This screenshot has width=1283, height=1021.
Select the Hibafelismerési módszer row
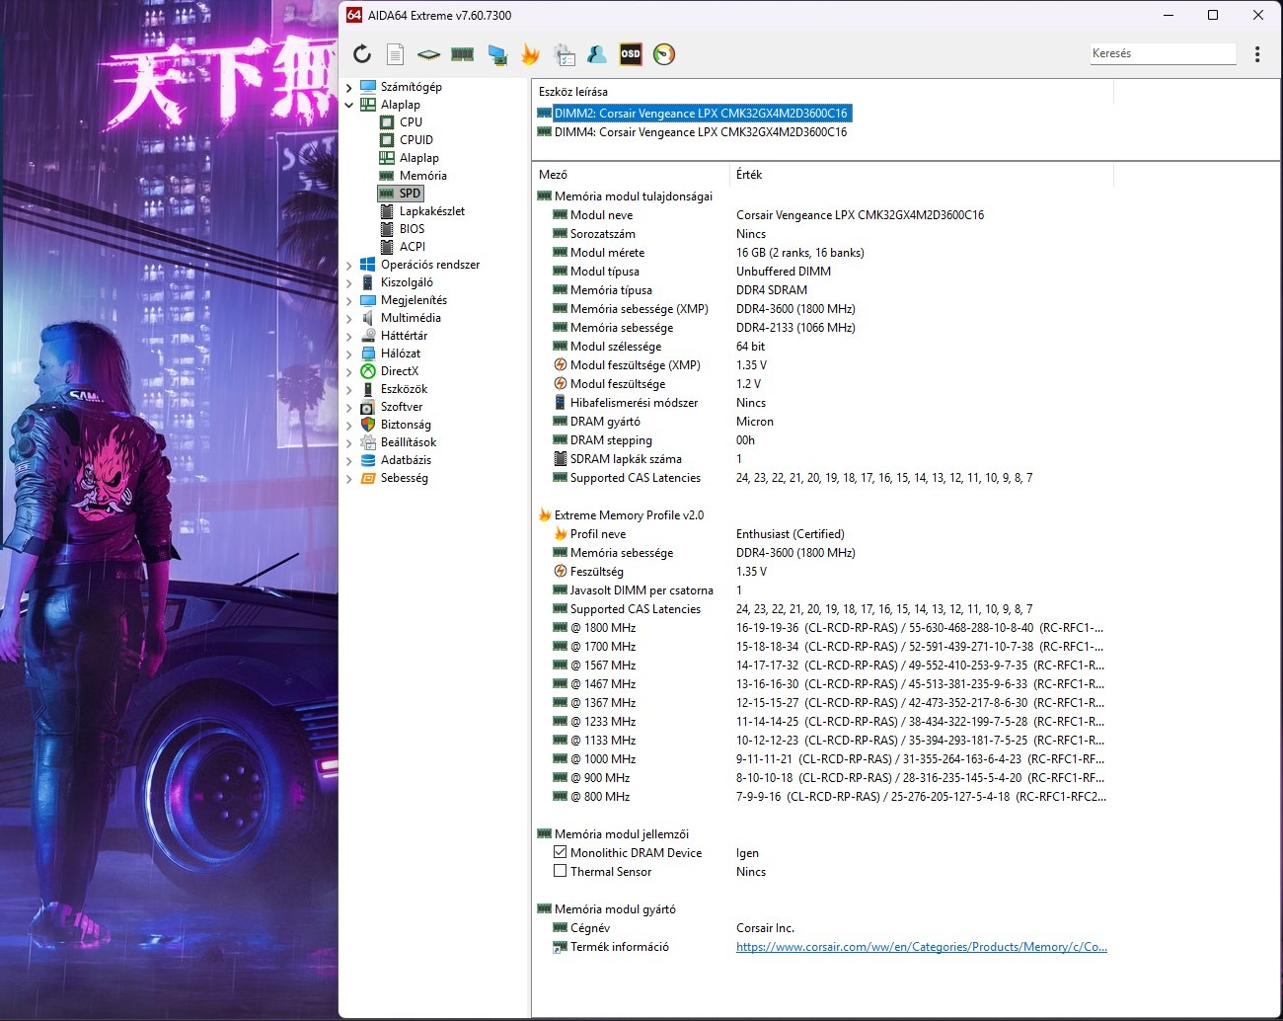point(822,403)
